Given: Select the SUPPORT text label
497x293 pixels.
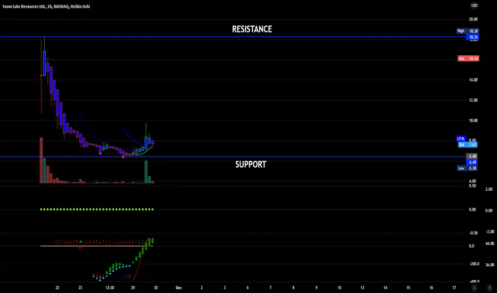Looking at the screenshot, I should (x=251, y=165).
